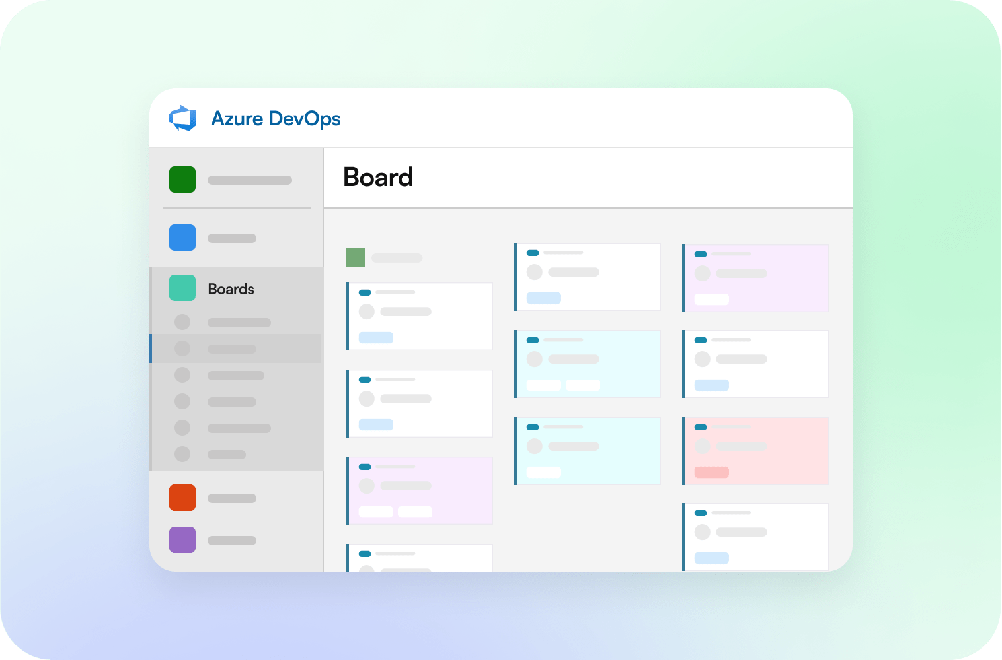This screenshot has width=1002, height=660.
Task: Select the green square project icon in the sidebar
Action: click(x=182, y=180)
